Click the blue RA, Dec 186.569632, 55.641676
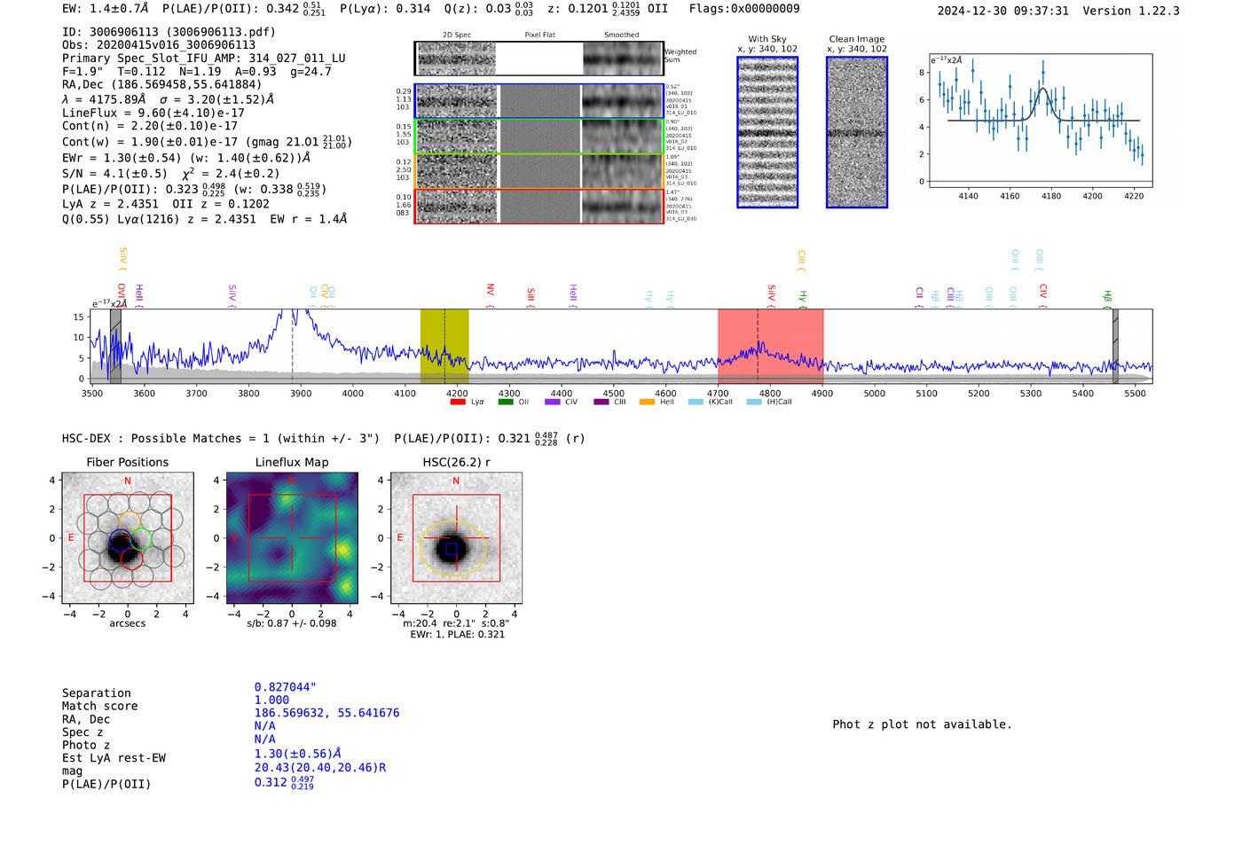The image size is (1242, 845). [326, 713]
